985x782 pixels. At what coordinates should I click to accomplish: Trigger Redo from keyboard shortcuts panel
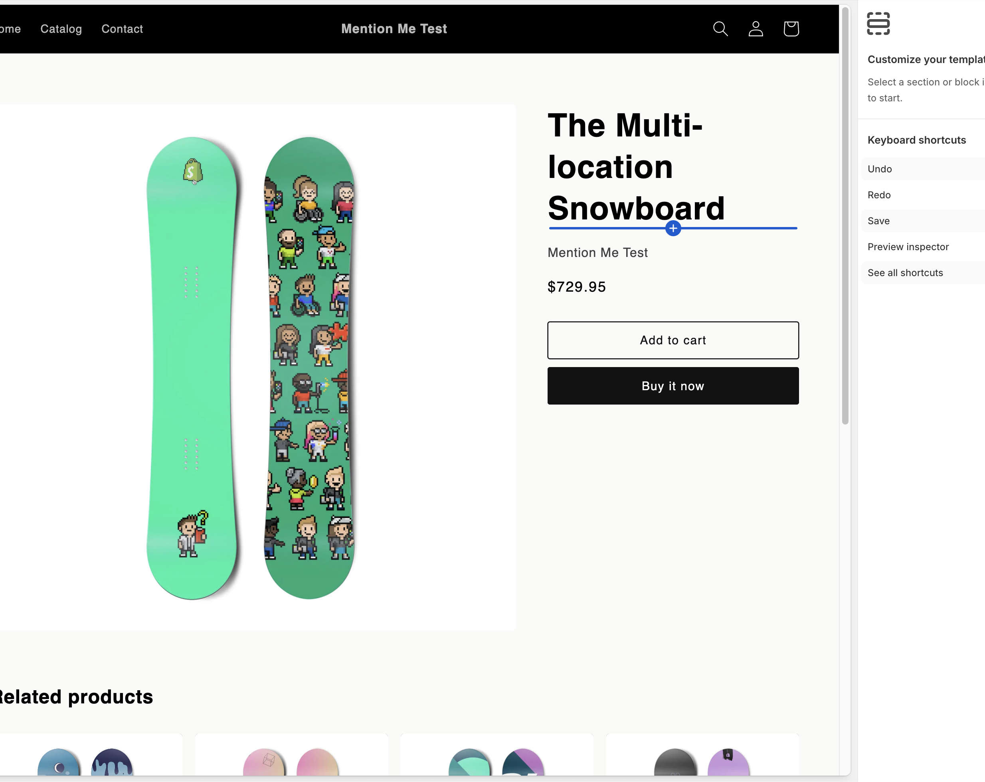click(x=878, y=195)
